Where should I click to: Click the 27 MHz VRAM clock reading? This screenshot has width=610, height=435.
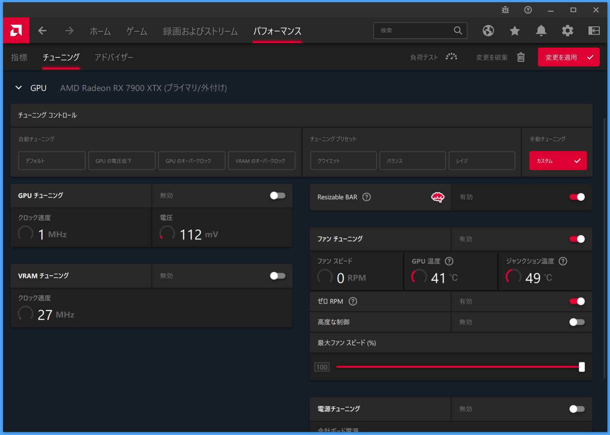click(x=56, y=315)
